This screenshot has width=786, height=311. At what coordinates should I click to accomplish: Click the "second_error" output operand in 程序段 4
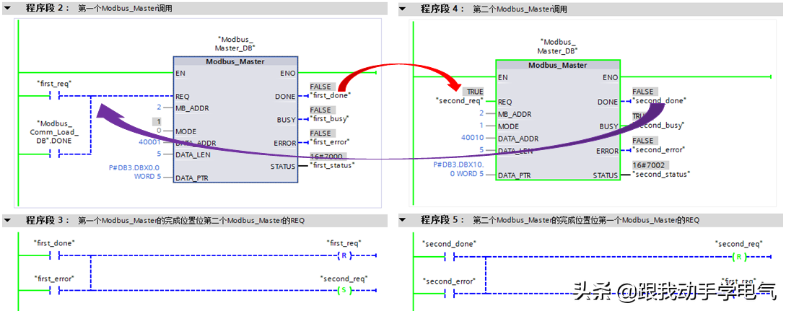tap(659, 149)
